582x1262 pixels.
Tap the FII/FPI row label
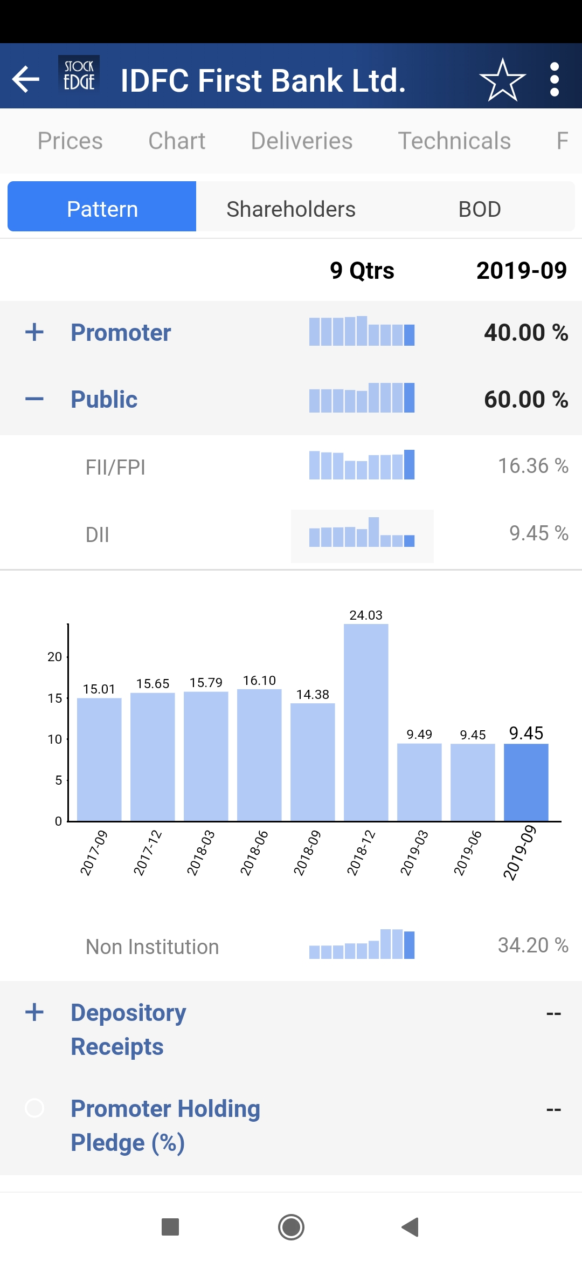(x=115, y=467)
